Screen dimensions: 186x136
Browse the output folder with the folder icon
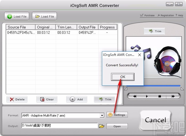click(102, 126)
